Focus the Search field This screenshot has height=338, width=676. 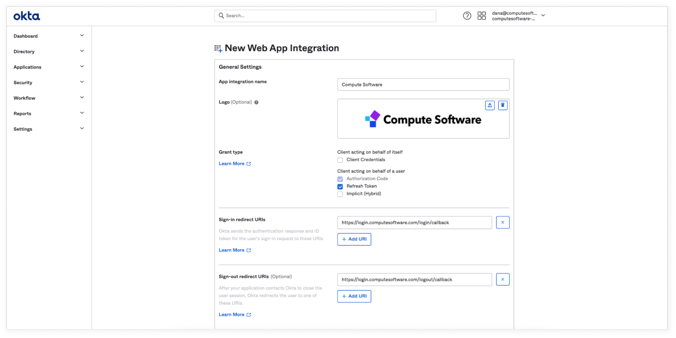tap(325, 16)
